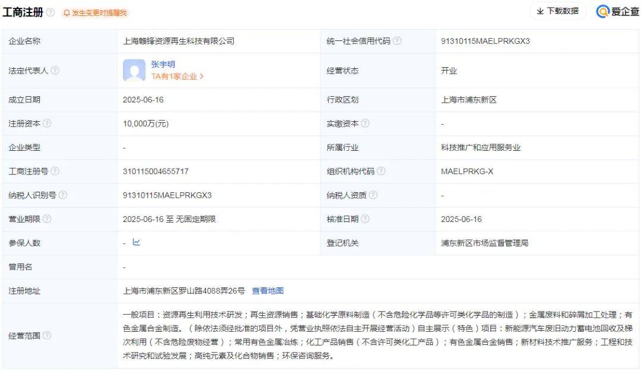Click address 上海市浦东新区罗山路4088弄26号
The image size is (641, 371).
tap(184, 291)
